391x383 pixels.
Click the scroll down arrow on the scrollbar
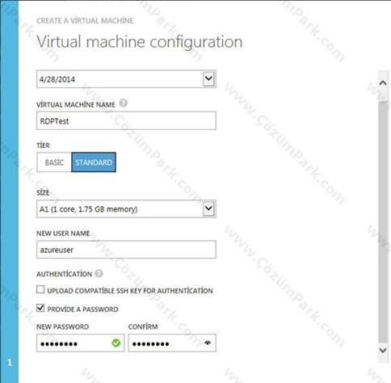click(x=383, y=350)
